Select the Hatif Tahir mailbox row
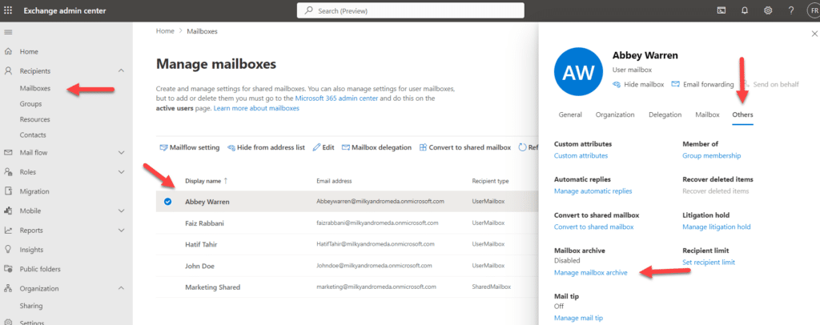This screenshot has width=820, height=325. [347, 244]
